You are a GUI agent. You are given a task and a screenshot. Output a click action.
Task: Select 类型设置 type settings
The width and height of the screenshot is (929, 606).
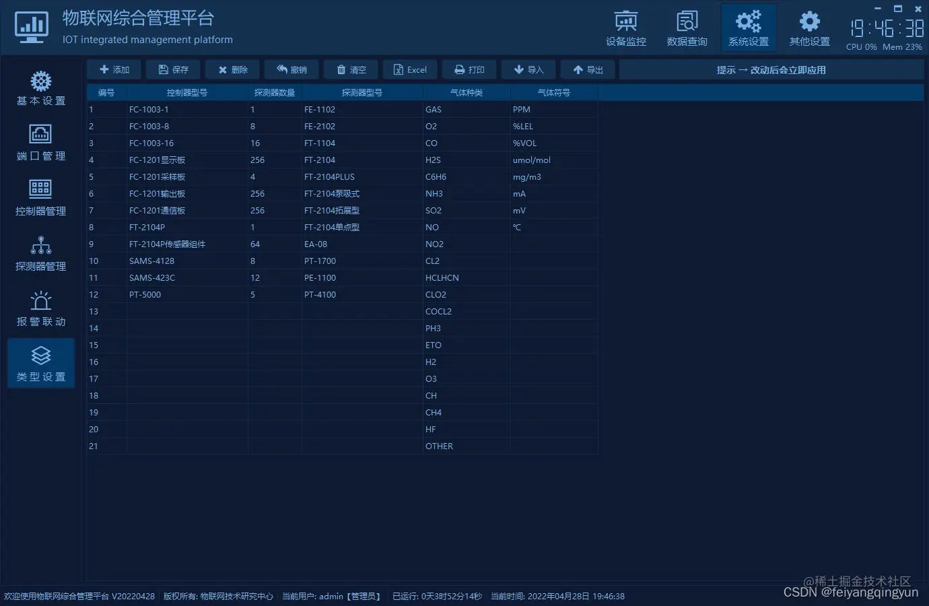[40, 364]
